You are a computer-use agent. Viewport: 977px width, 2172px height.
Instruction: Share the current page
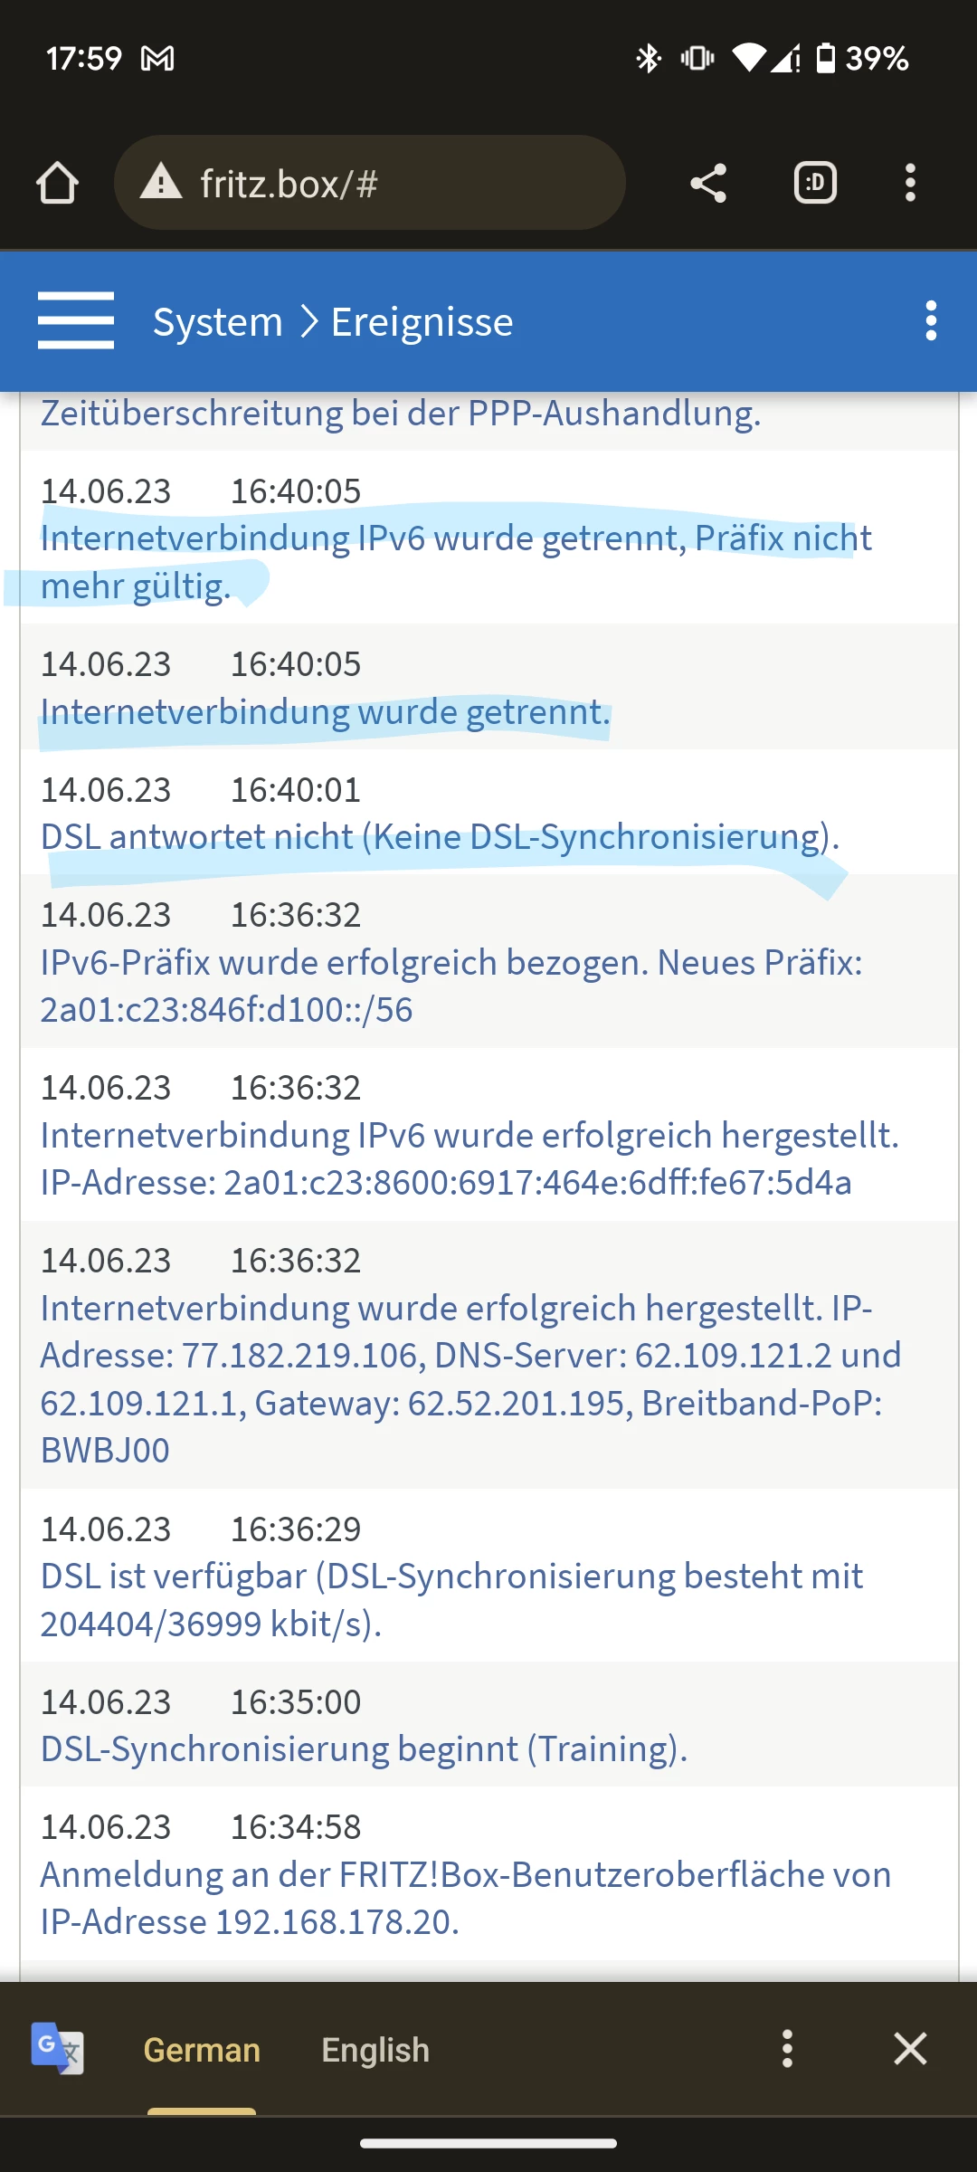(708, 183)
